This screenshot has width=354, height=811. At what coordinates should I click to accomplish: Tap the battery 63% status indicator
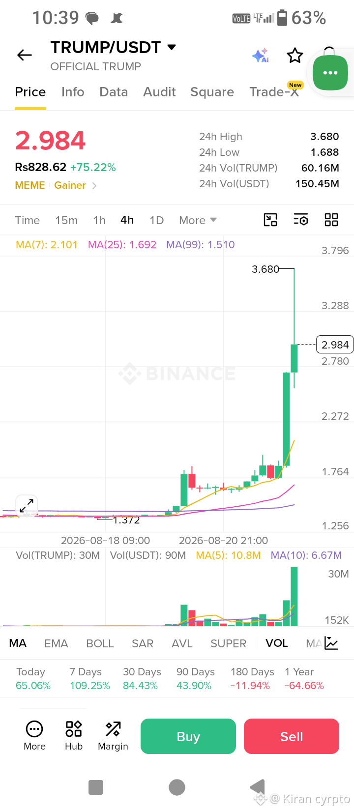[301, 18]
